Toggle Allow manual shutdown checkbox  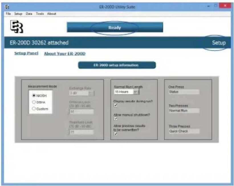(x=115, y=119)
